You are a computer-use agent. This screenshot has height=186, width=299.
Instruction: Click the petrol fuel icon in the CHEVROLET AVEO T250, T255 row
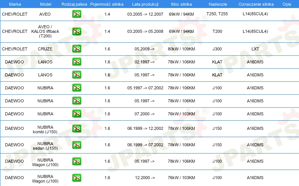pyautogui.click(x=76, y=14)
